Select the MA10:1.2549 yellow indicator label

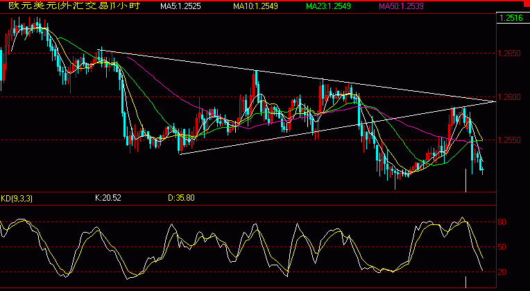click(x=255, y=6)
